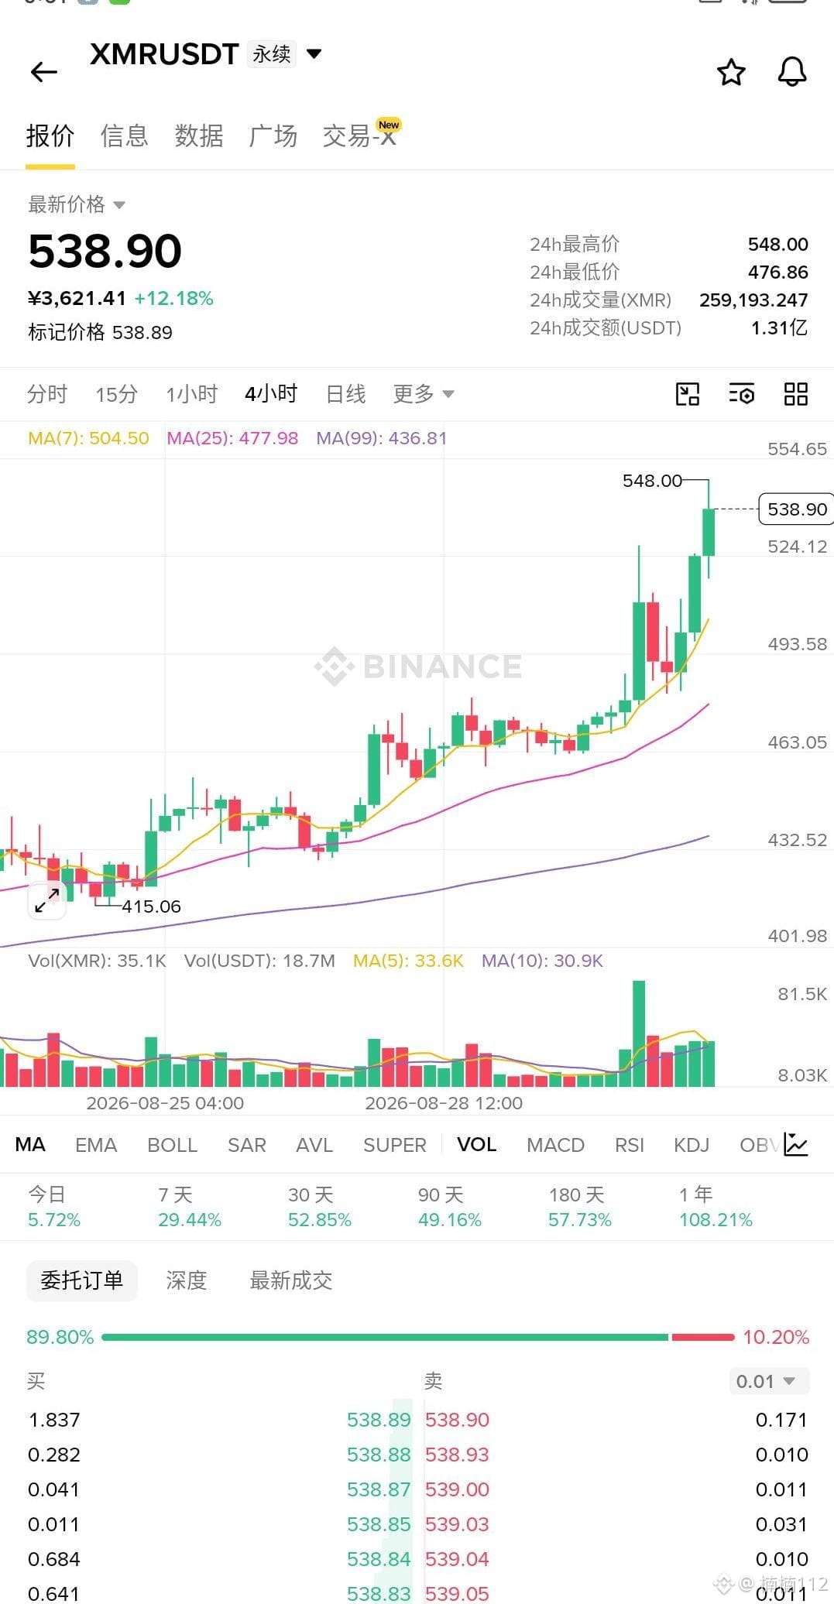This screenshot has width=834, height=1604.
Task: Select ask price 539.00
Action: pyautogui.click(x=457, y=1489)
